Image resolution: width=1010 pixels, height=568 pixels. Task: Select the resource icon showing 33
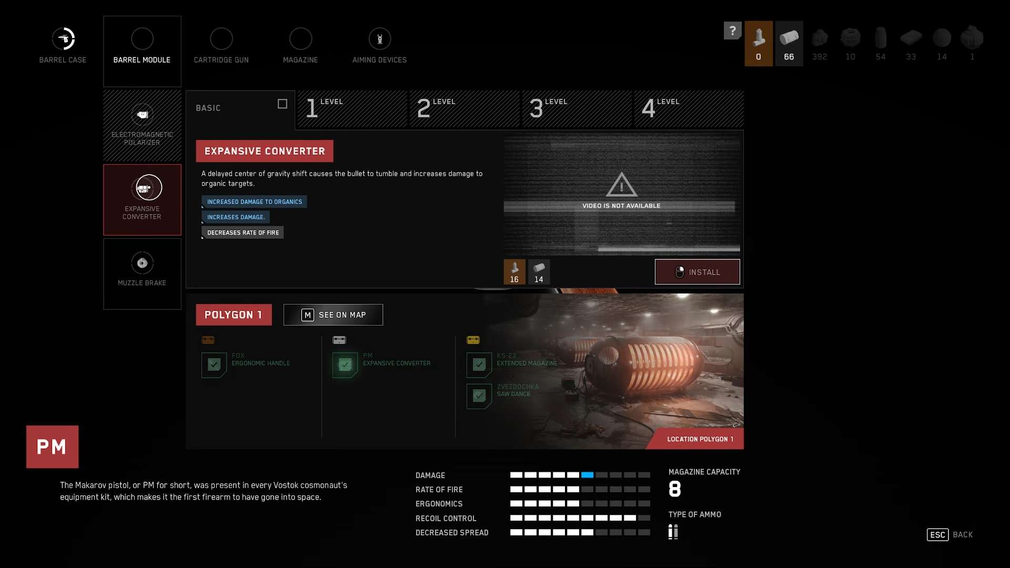click(x=911, y=44)
